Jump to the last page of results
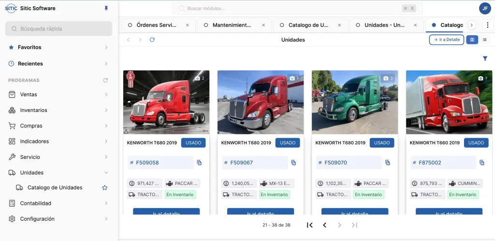 click(354, 225)
